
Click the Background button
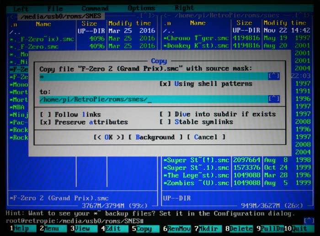click(155, 137)
